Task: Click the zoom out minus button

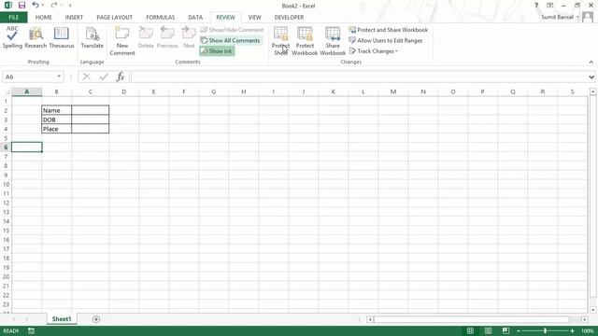Action: coord(519,331)
